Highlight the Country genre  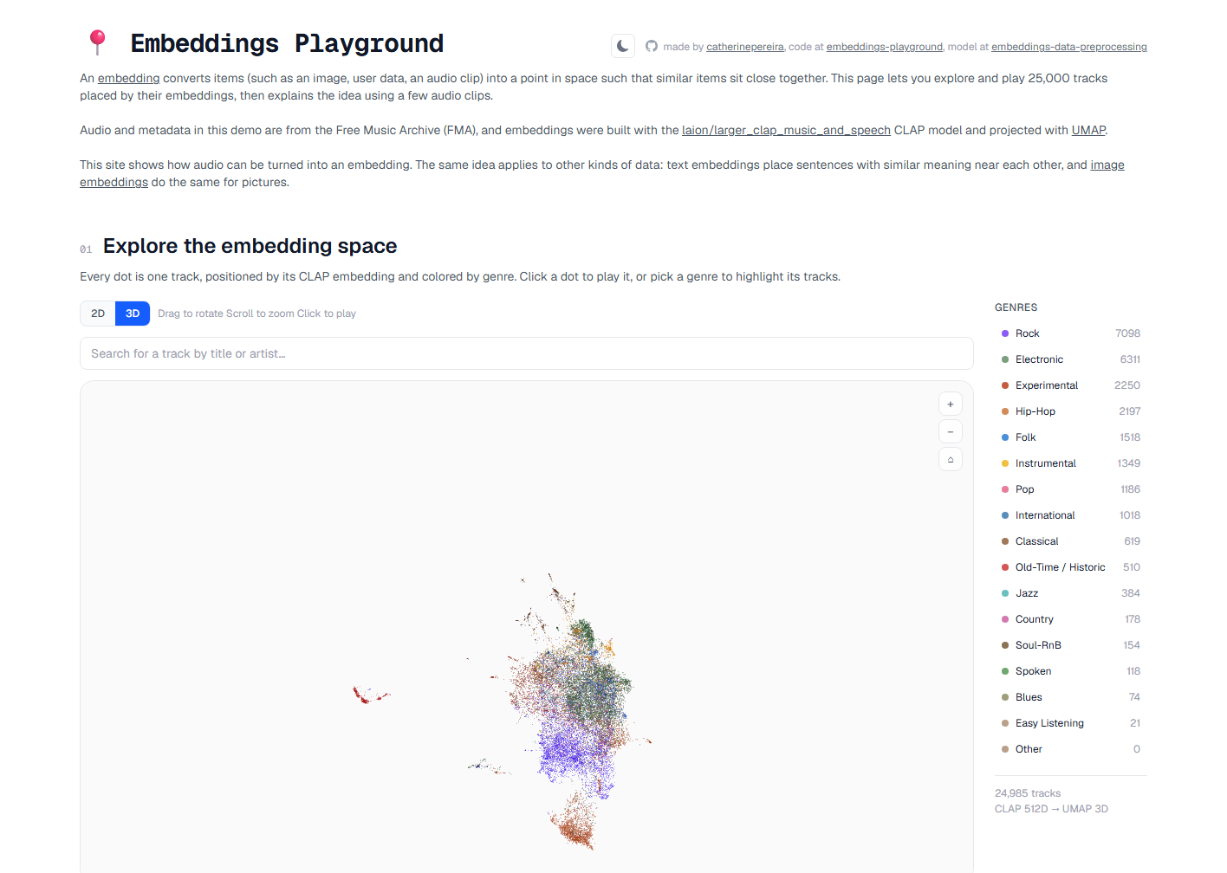(x=1071, y=619)
